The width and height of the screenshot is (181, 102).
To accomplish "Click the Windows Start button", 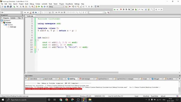I will pyautogui.click(x=3, y=100).
